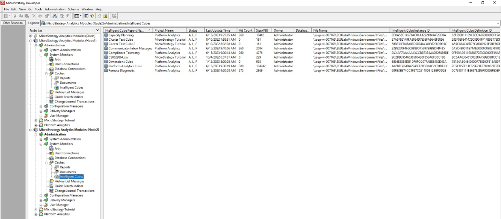
Task: Click the History List Messages icon under Node2
Action: (51, 181)
